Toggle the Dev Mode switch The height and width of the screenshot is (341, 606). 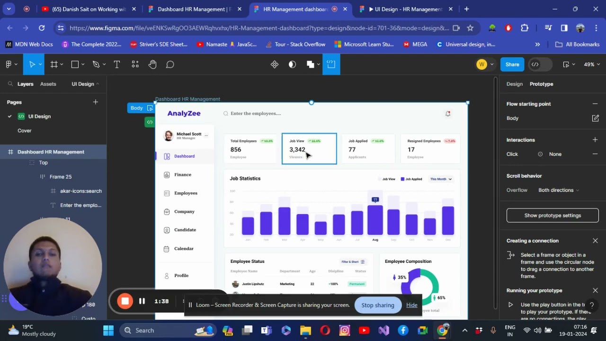point(540,64)
